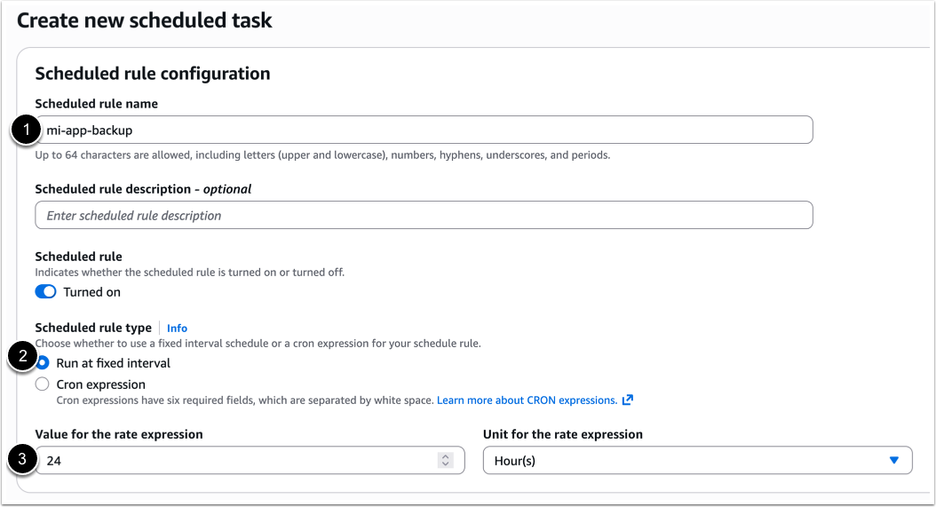Open Learn more about CRON expressions link

527,400
